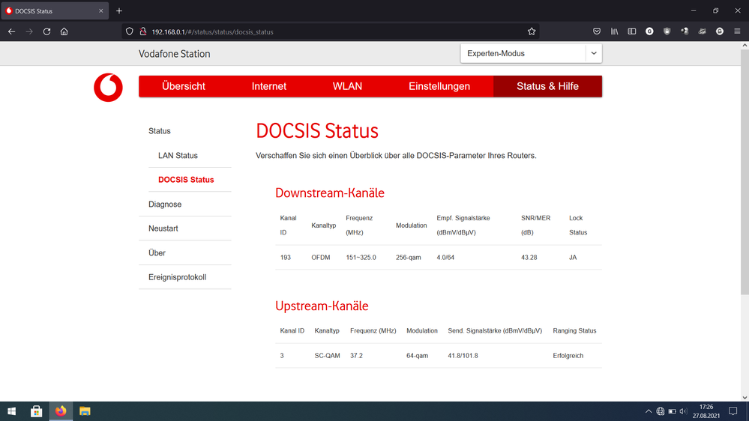Open the Windows notification center
The height and width of the screenshot is (421, 749).
tap(733, 411)
